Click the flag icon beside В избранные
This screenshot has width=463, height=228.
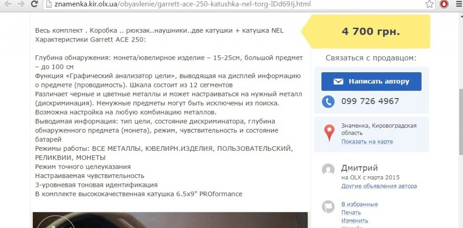(x=328, y=206)
